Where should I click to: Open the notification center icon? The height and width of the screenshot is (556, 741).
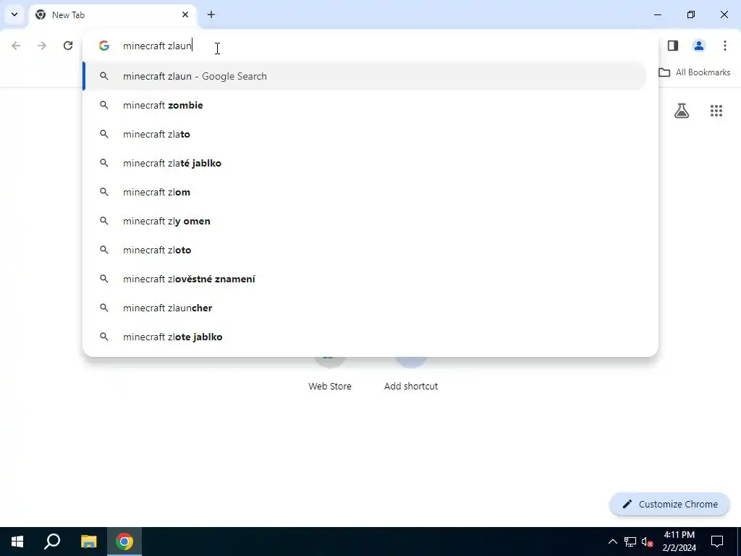point(717,542)
